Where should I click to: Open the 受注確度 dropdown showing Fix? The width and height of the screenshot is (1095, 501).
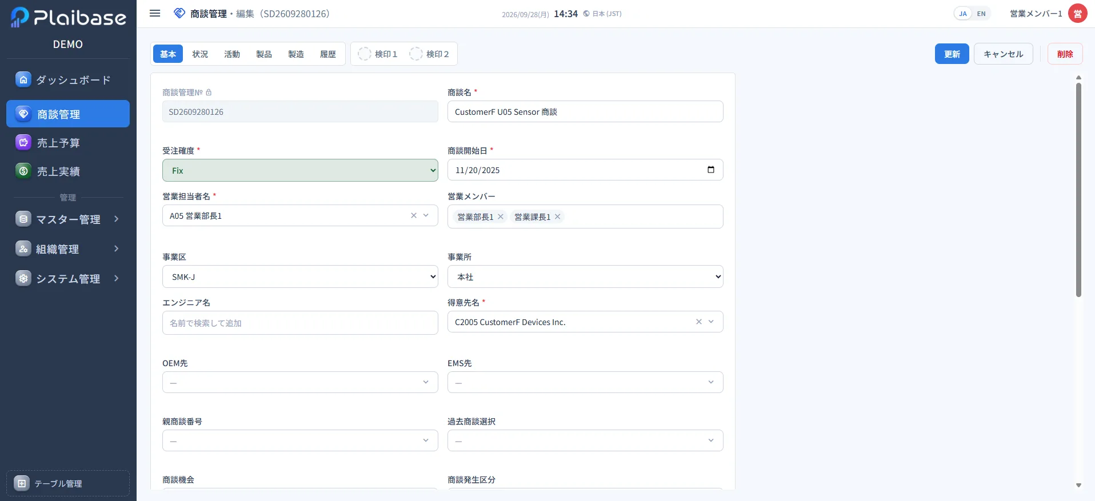pos(300,170)
